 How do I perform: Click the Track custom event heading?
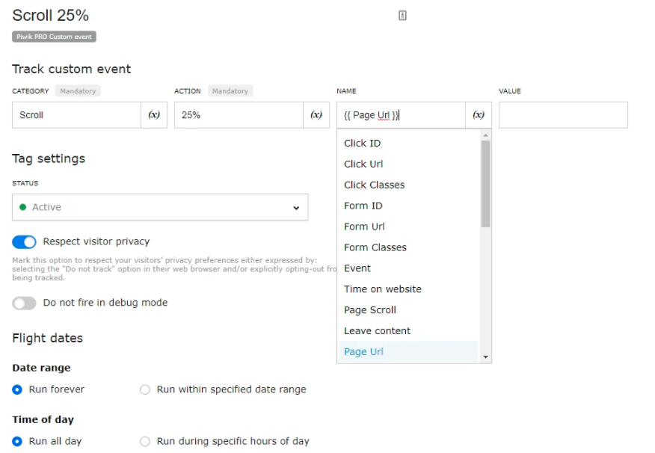click(72, 69)
